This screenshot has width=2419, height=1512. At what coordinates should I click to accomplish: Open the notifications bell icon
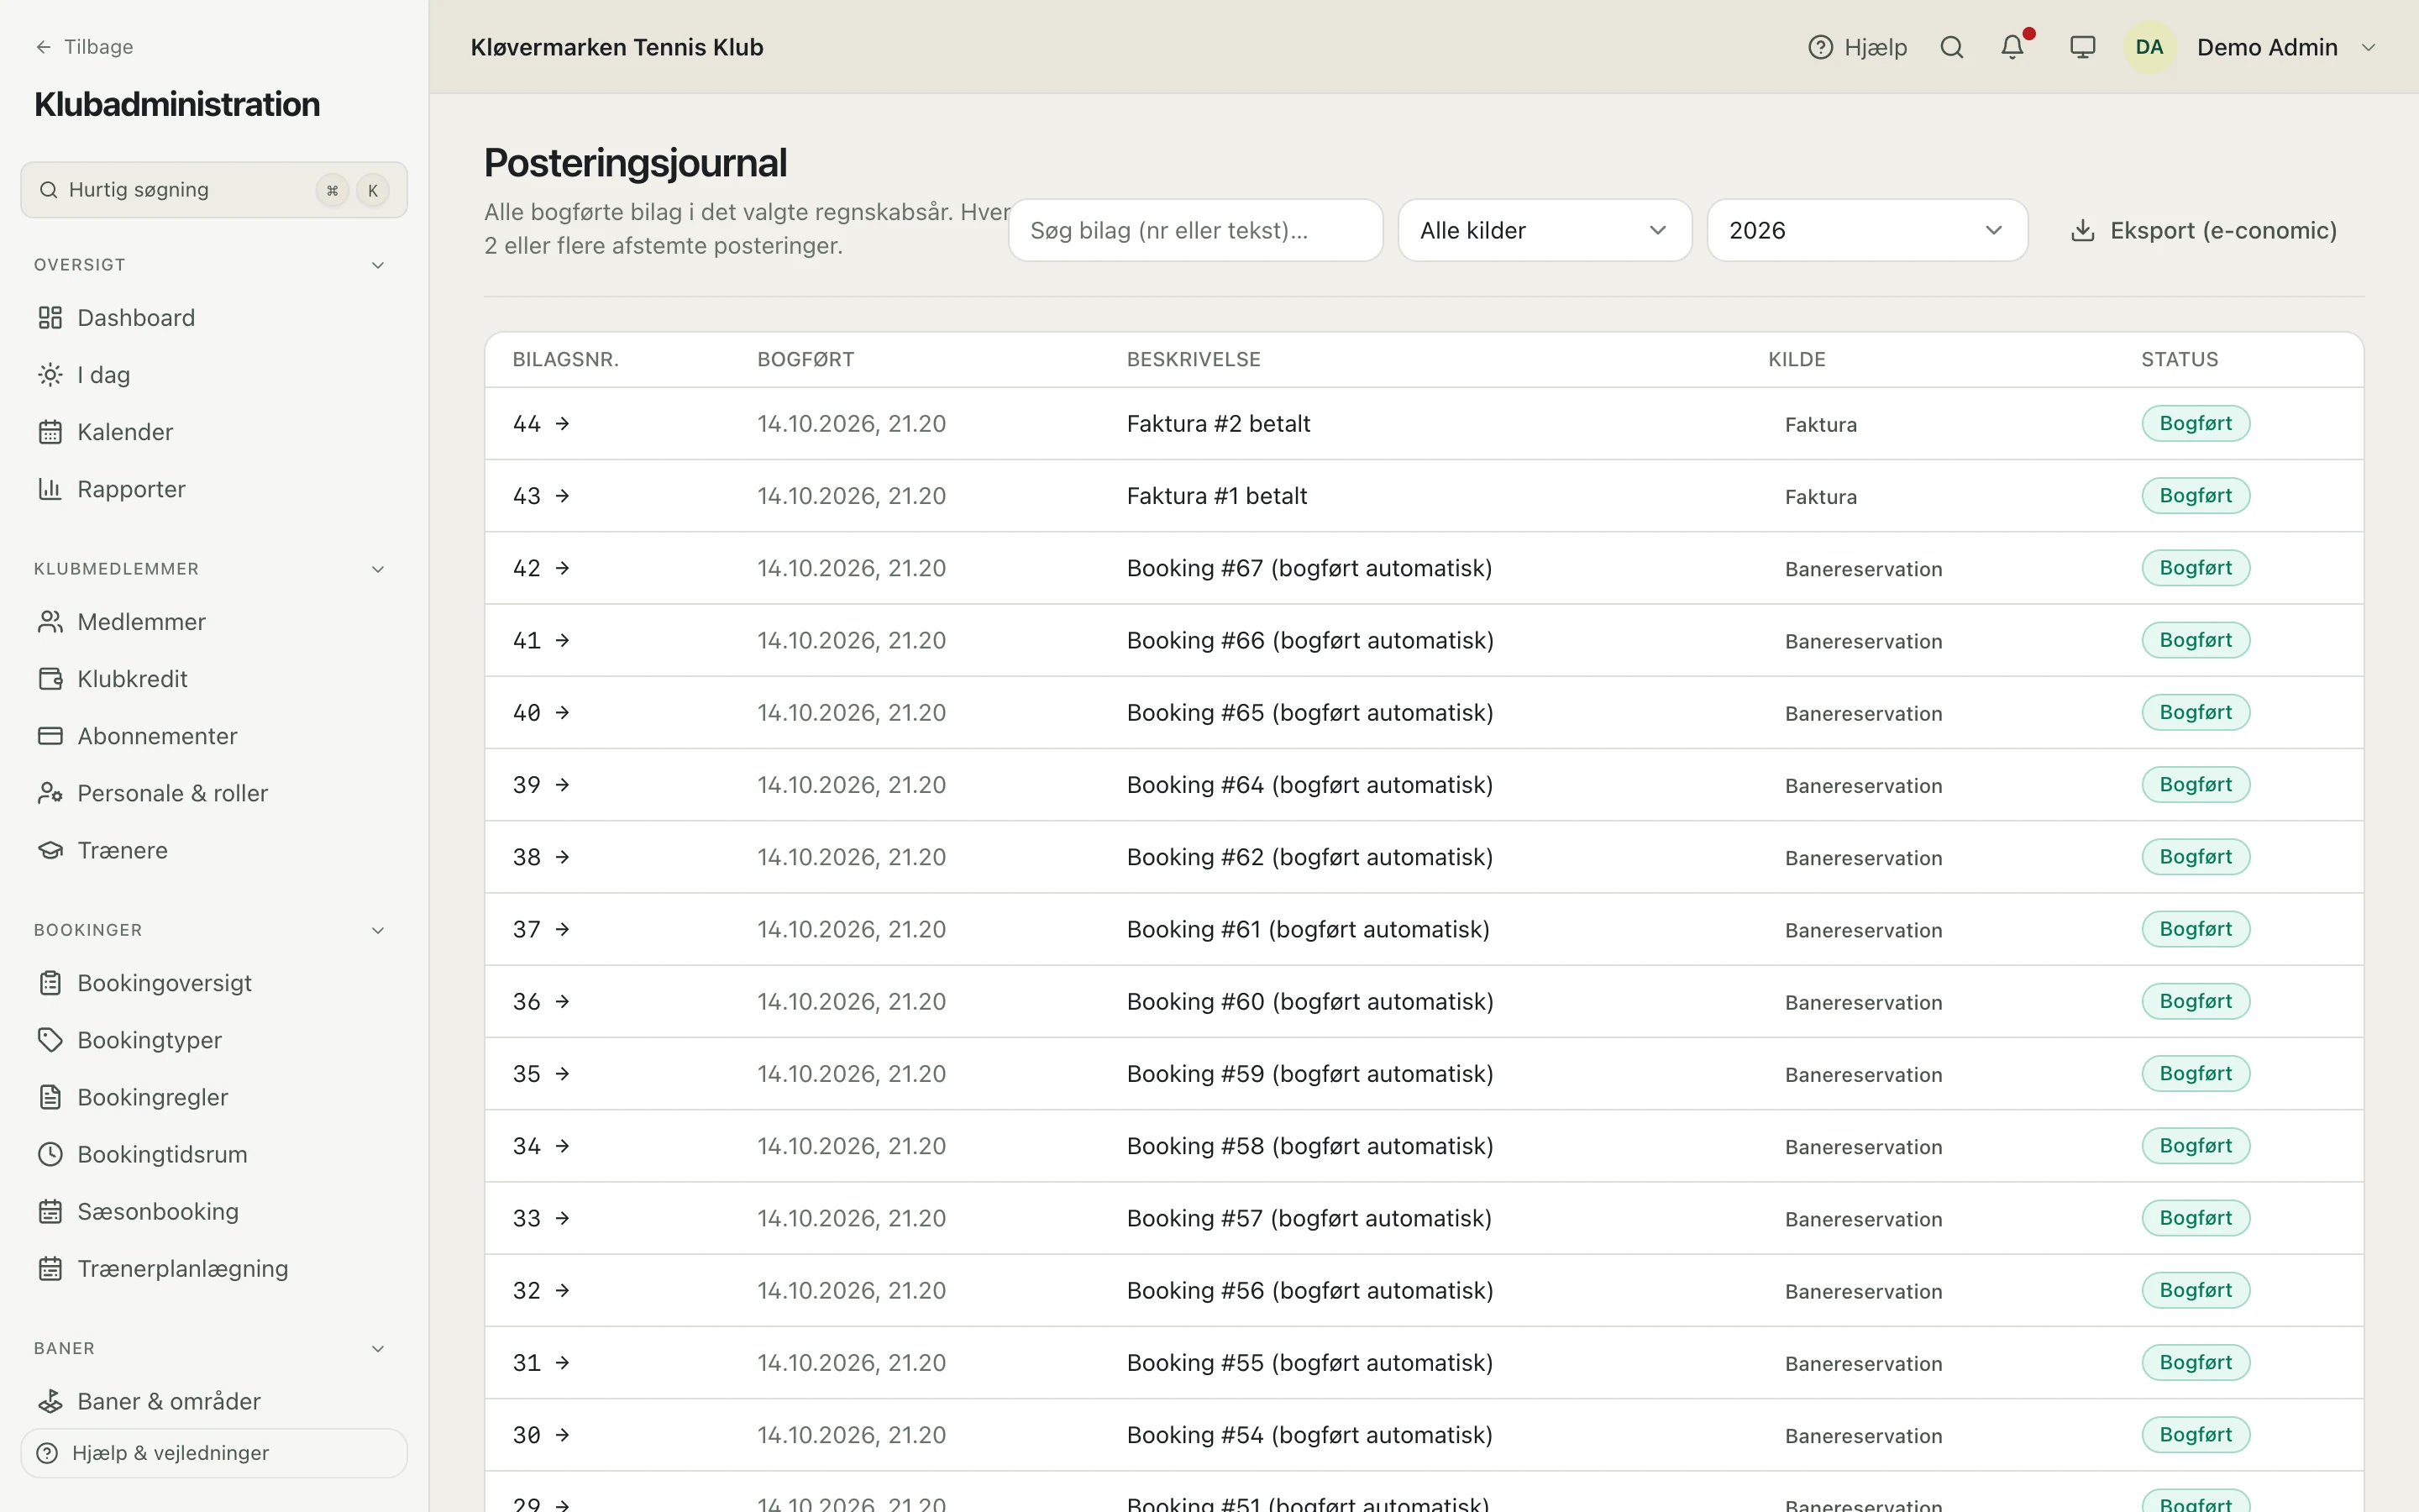click(x=2012, y=47)
